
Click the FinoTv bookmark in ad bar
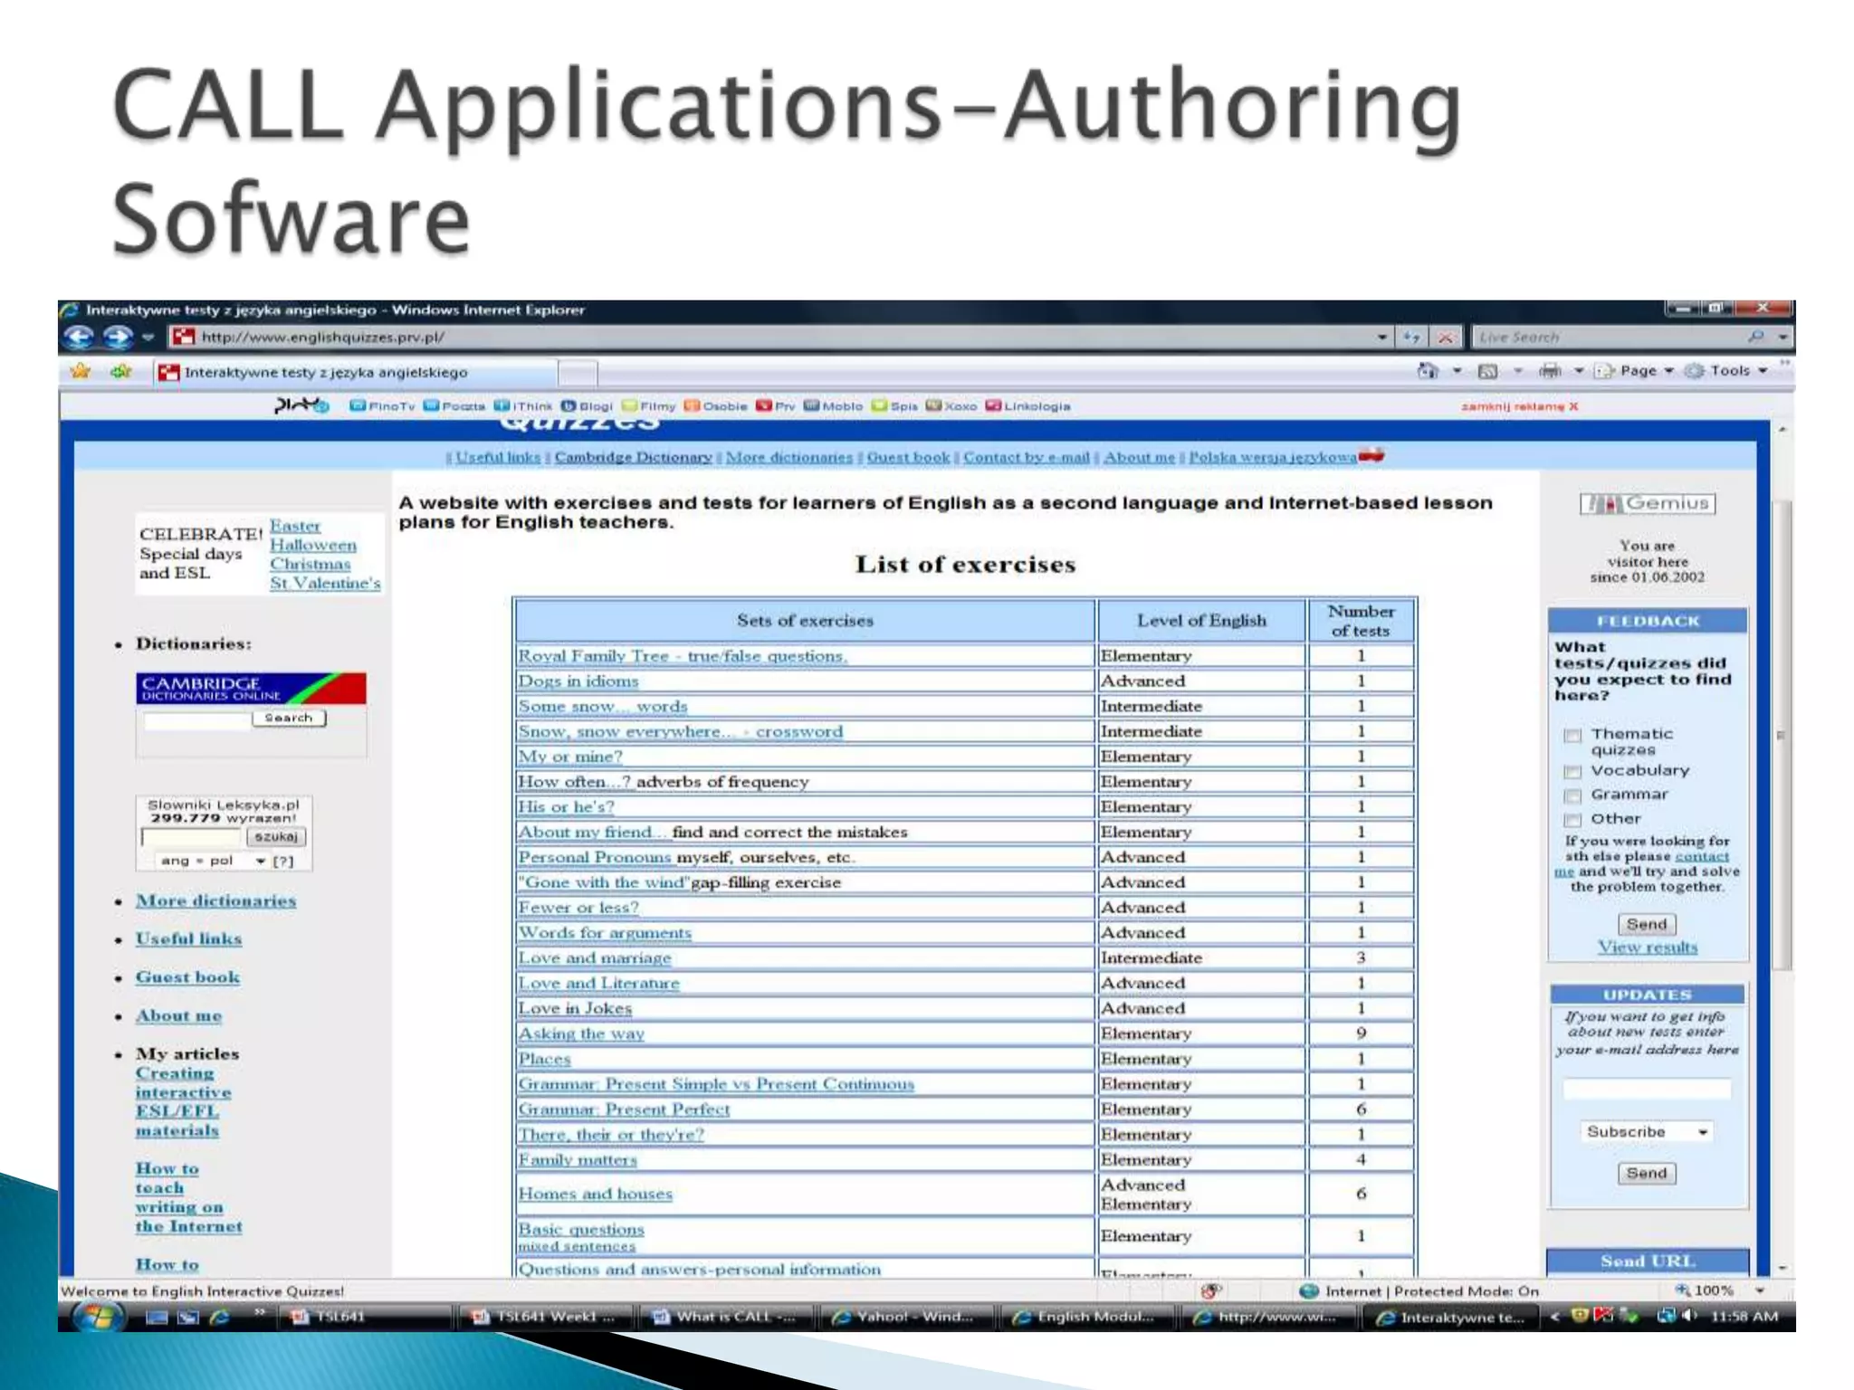(x=382, y=406)
